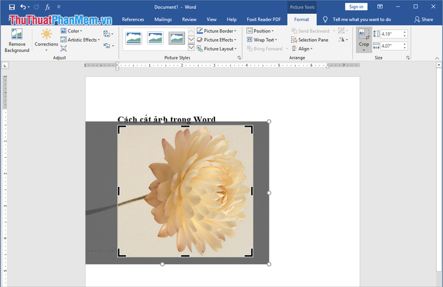
Task: Move up one row in the Picture Styles gallery
Action: point(191,31)
